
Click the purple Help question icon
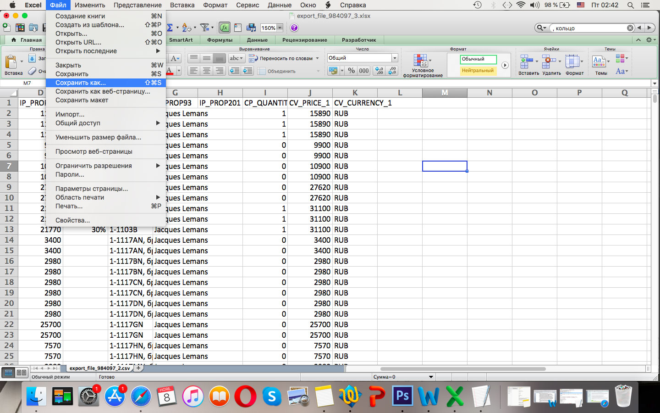point(294,28)
